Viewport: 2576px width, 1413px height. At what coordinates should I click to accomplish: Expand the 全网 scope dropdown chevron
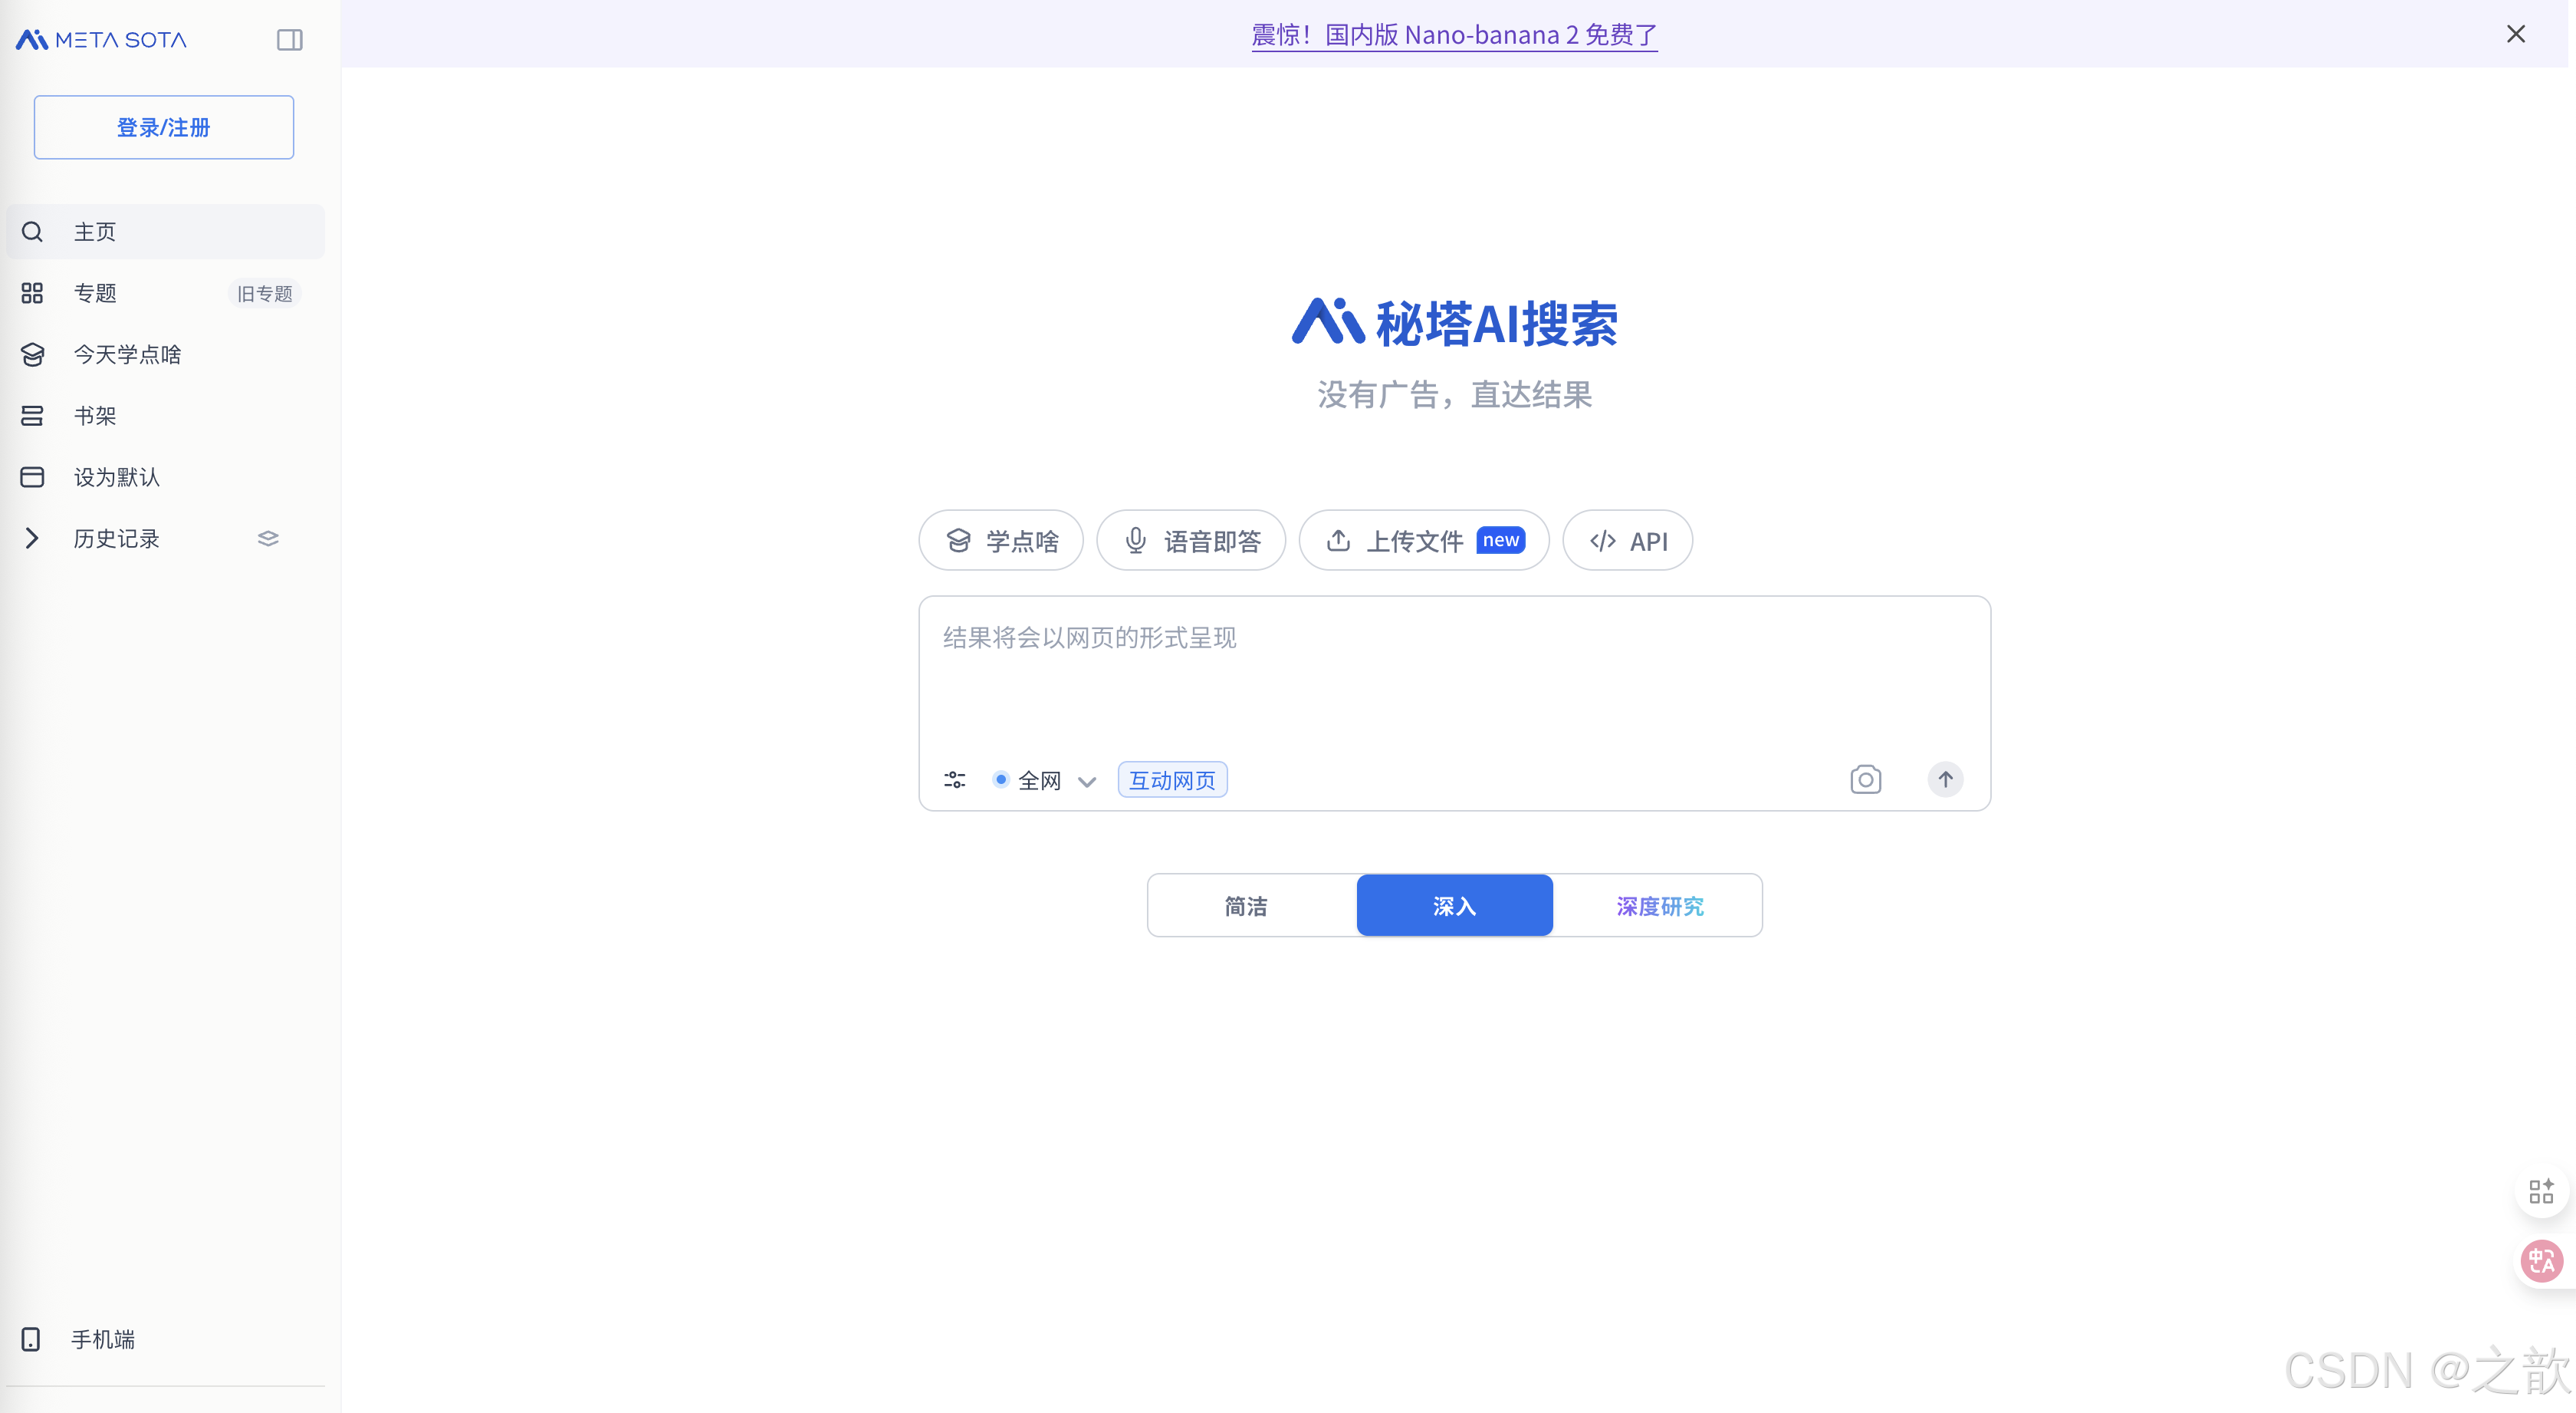[1088, 782]
